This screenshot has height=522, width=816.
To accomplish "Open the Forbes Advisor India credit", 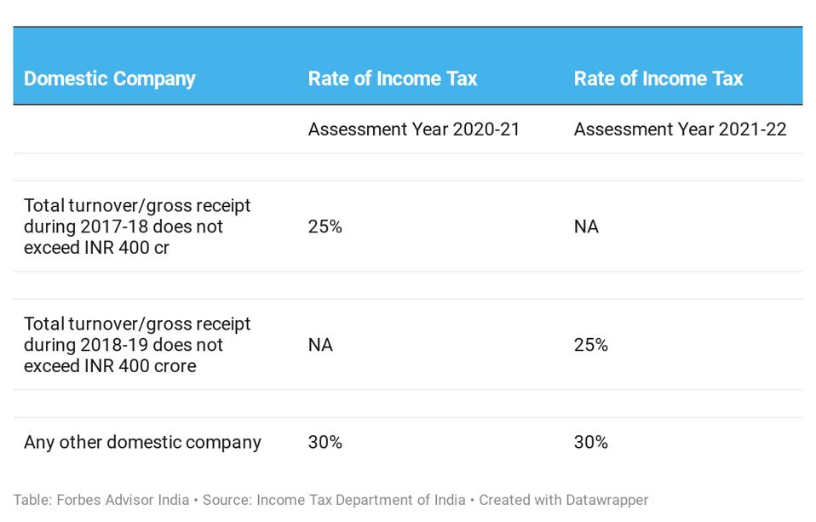I will pyautogui.click(x=123, y=500).
